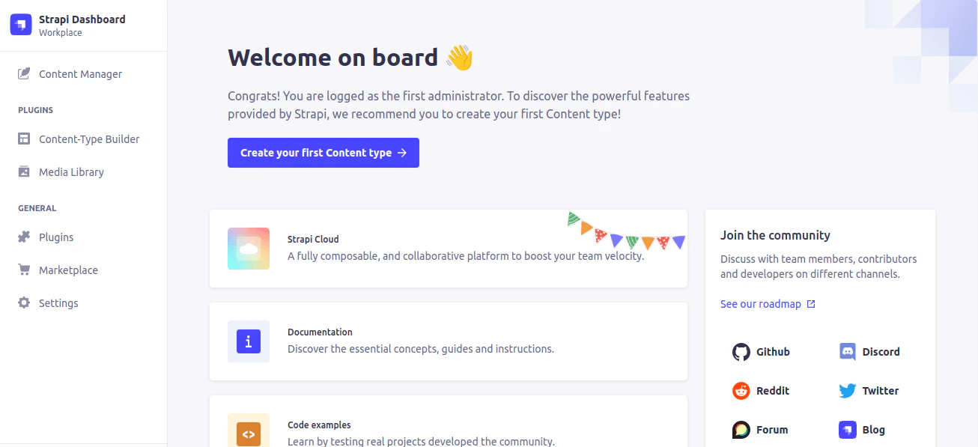Image resolution: width=978 pixels, height=447 pixels.
Task: Open the Marketplace shopping cart icon
Action: click(24, 270)
